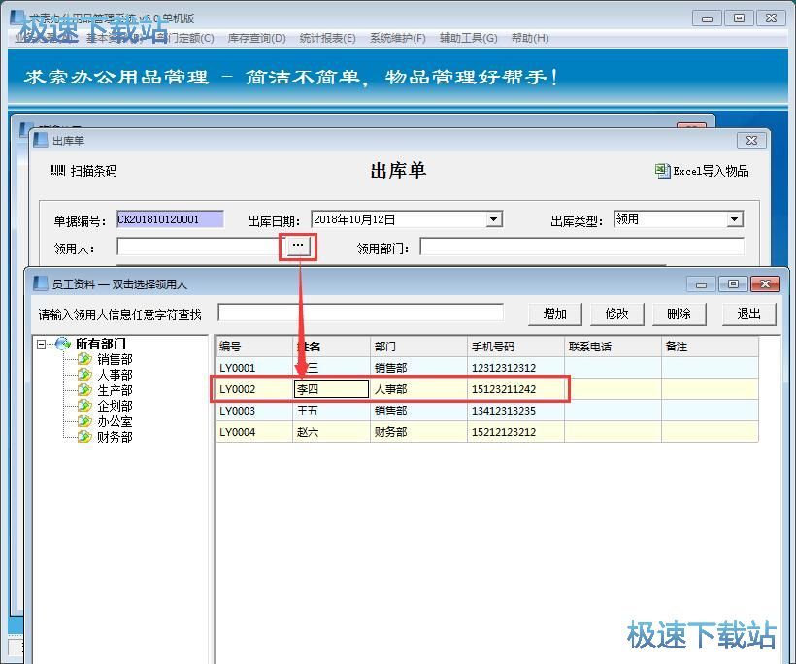
Task: Click the globe icon beside 所有部门
Action: click(x=63, y=344)
